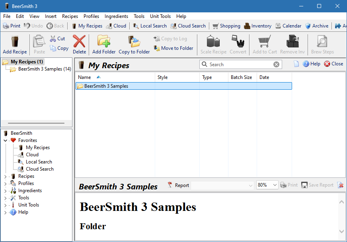The image size is (347, 242).
Task: Open the 80% zoom dropdown
Action: (267, 185)
